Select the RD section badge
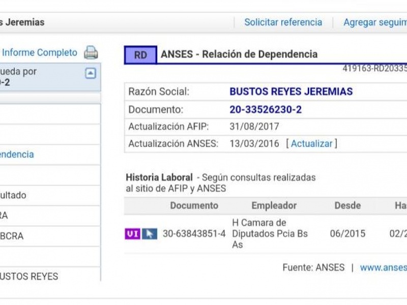The width and height of the screenshot is (407, 305). (140, 55)
